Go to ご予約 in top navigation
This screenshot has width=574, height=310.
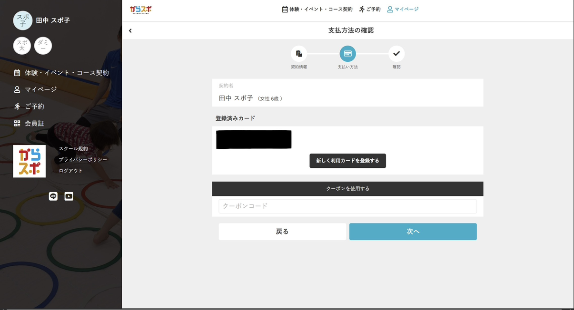point(370,9)
